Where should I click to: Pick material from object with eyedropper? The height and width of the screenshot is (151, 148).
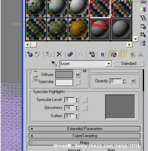point(54,64)
